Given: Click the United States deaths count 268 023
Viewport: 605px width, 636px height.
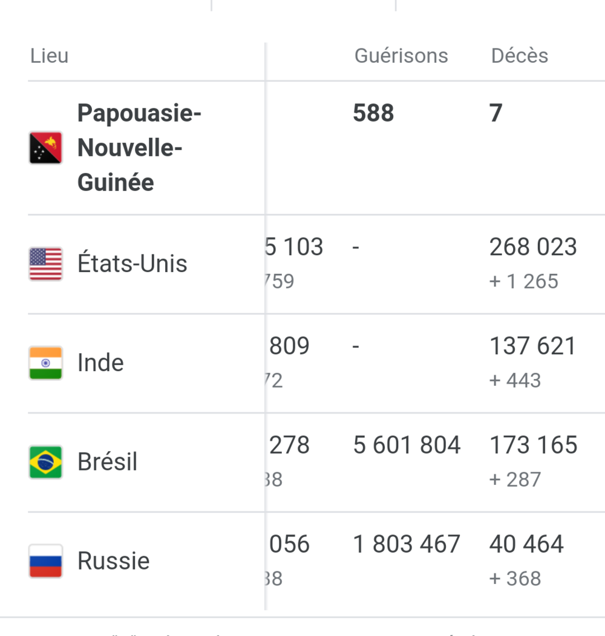Looking at the screenshot, I should click(533, 247).
